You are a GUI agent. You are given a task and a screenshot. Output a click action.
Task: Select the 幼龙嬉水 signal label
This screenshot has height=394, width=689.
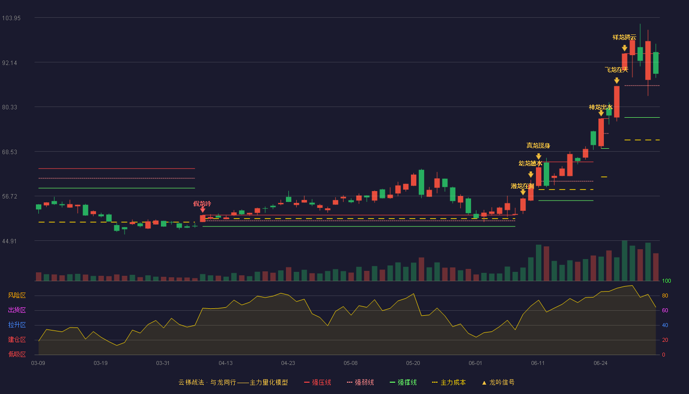tap(531, 163)
